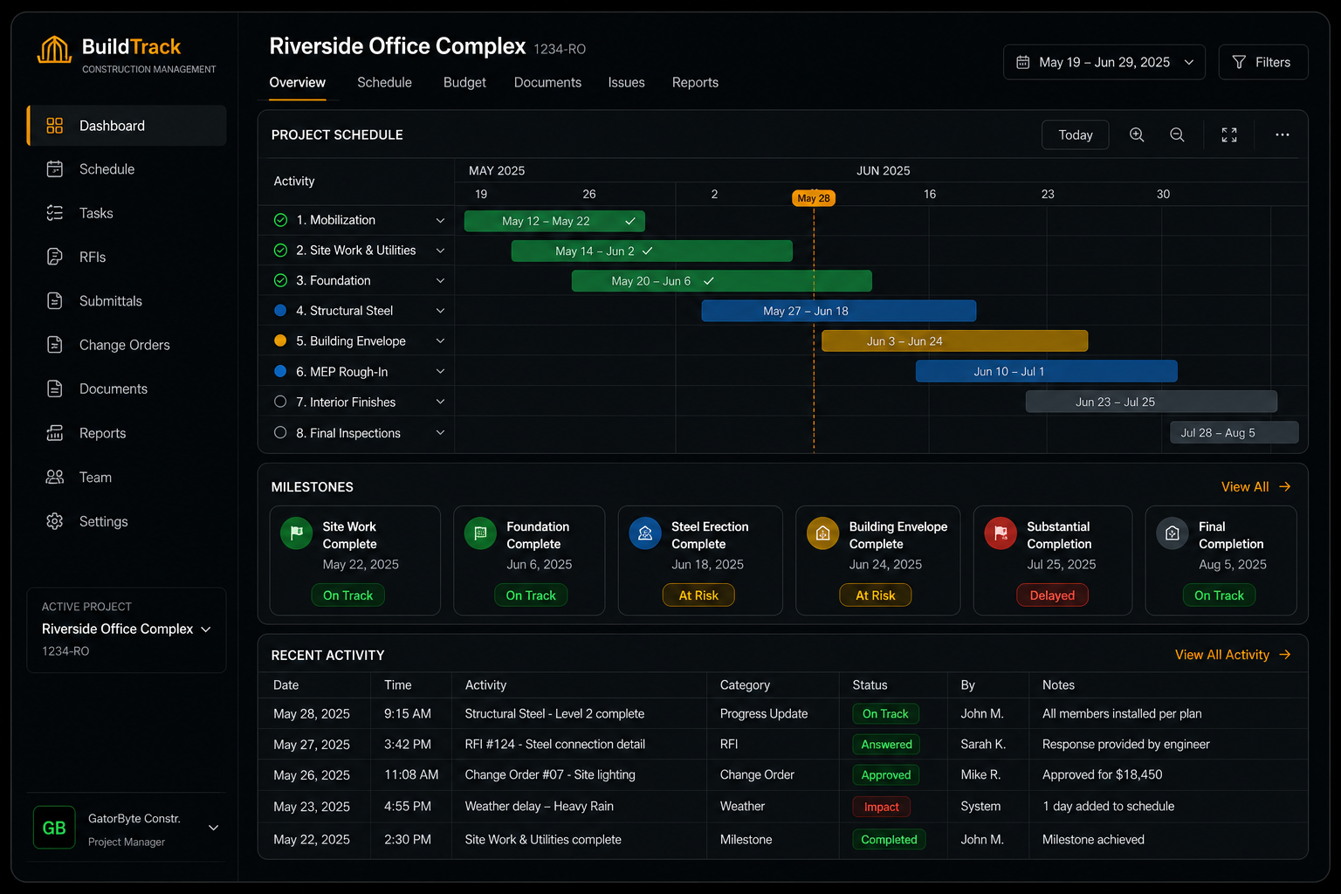Click the Team people icon
1341x894 pixels.
[x=55, y=477]
